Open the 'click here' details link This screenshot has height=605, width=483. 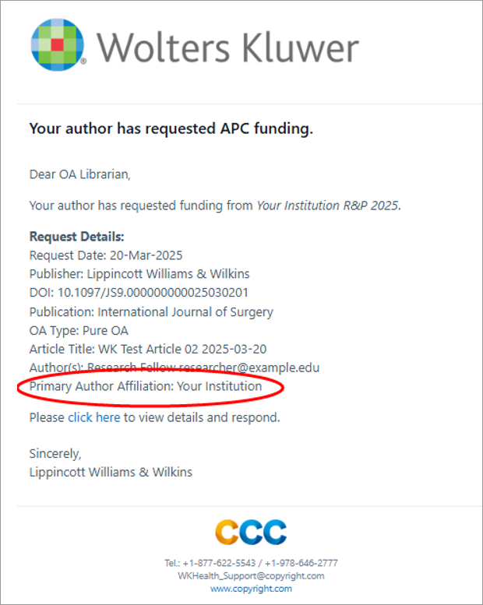(x=93, y=417)
